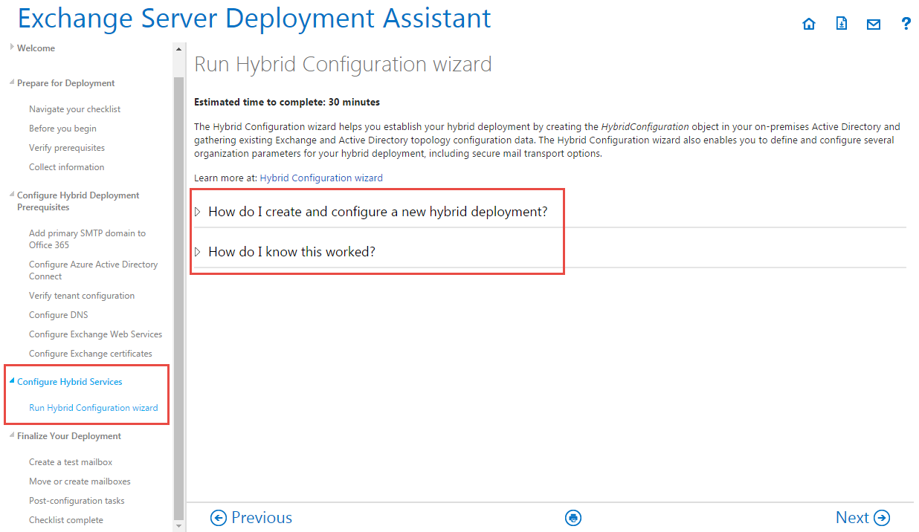This screenshot has height=532, width=919.
Task: Go to the Next page
Action: coord(862,518)
